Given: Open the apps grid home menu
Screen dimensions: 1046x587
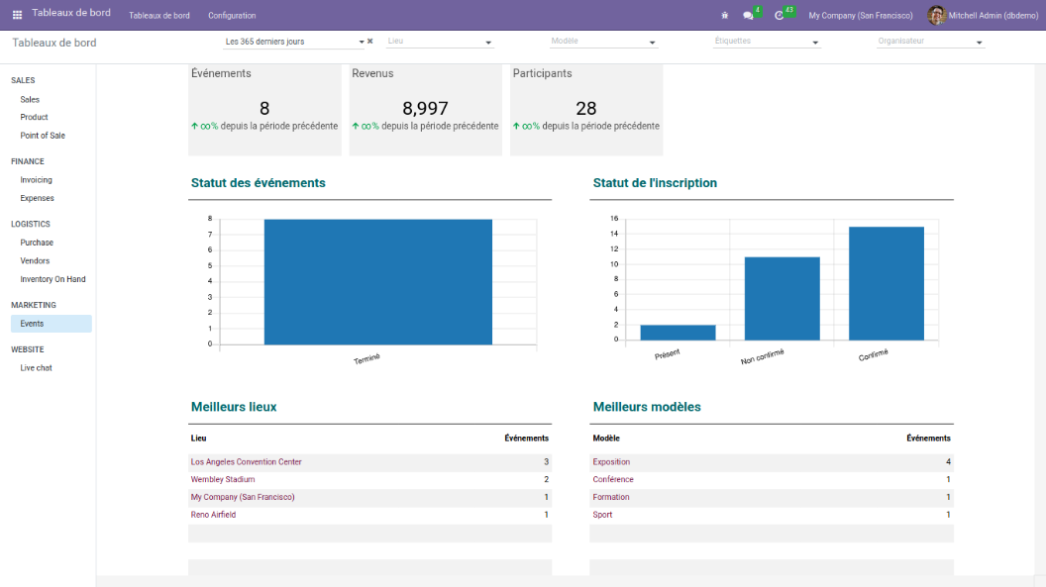Looking at the screenshot, I should [17, 15].
